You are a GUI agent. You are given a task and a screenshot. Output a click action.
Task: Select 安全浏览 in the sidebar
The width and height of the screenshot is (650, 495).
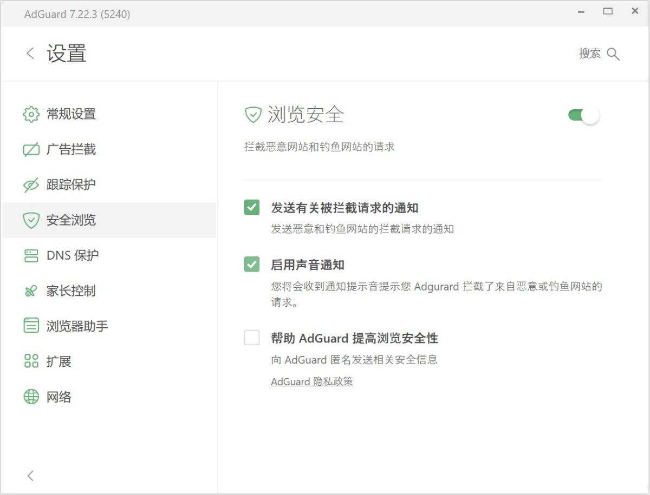click(x=71, y=220)
